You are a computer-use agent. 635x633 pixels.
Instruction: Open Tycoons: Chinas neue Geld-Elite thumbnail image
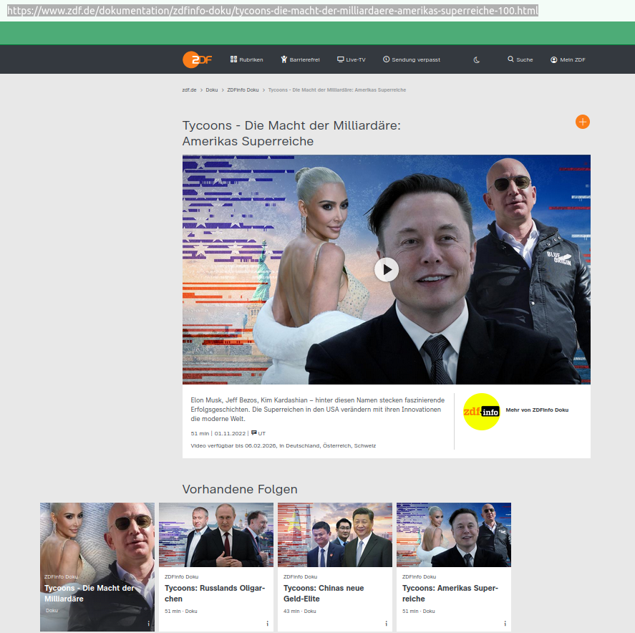(x=335, y=535)
